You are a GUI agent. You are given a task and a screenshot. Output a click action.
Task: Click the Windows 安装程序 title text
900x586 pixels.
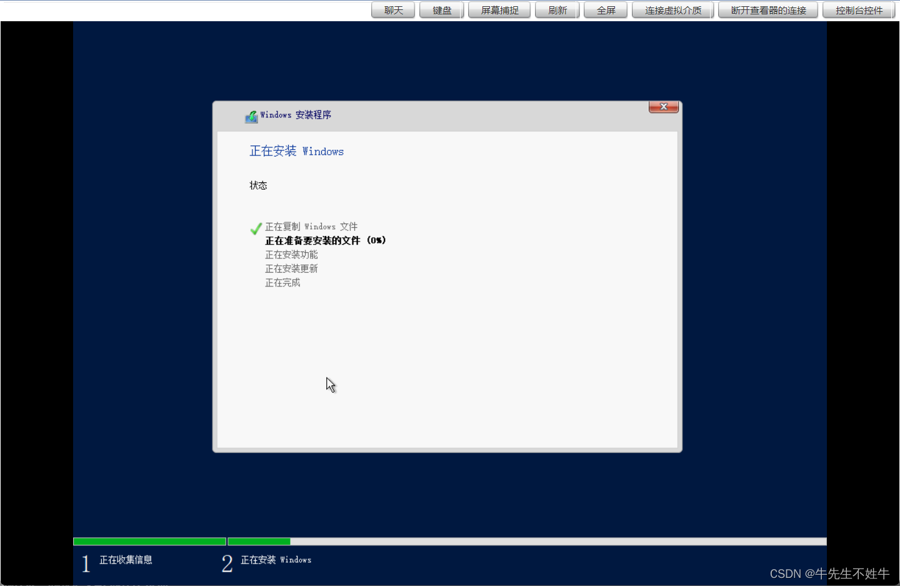296,115
